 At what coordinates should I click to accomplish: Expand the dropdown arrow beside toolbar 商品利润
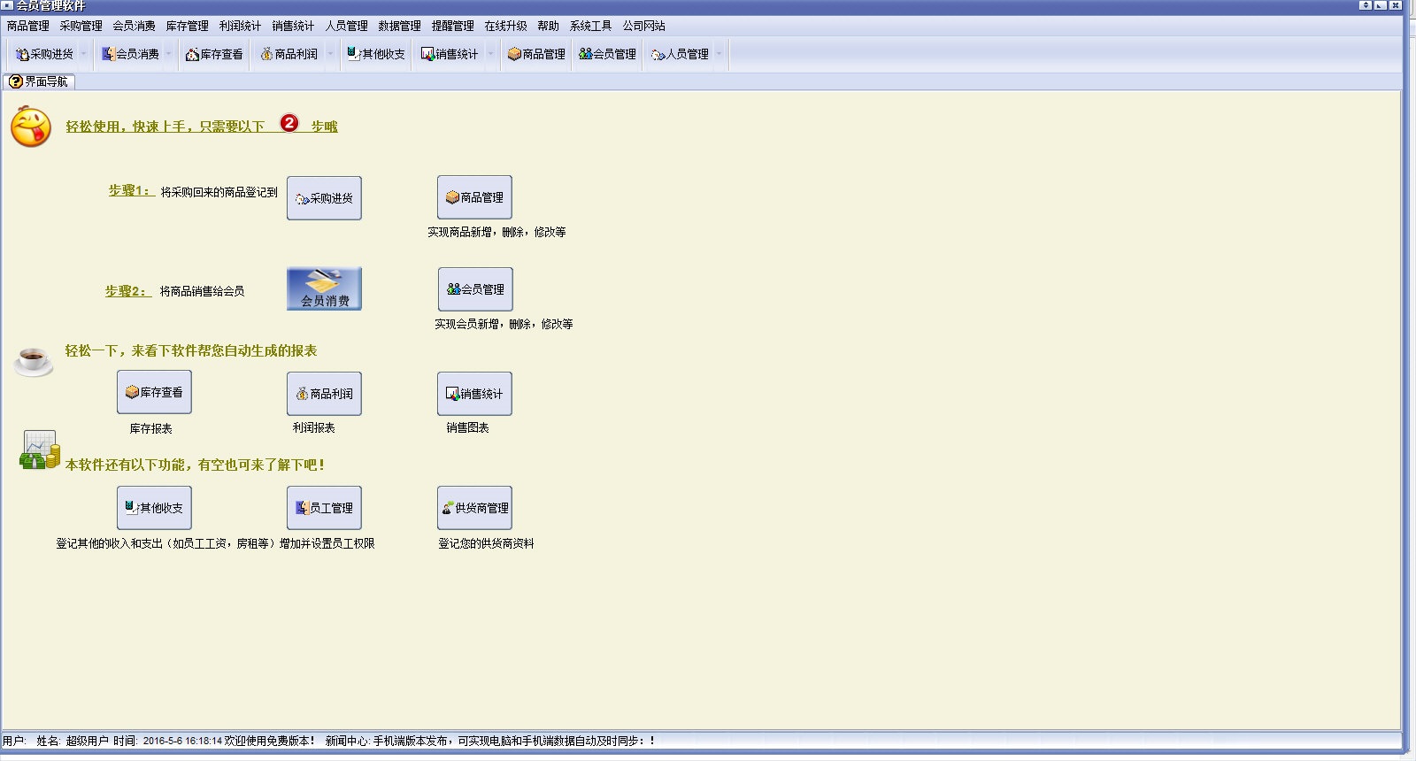click(x=330, y=54)
